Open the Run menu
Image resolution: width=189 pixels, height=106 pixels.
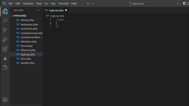[53, 4]
